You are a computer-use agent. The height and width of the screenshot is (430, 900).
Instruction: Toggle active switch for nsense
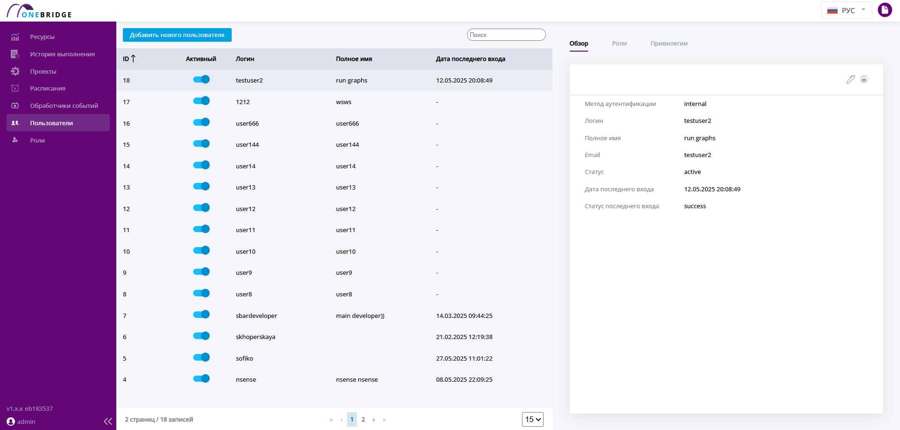tap(201, 378)
